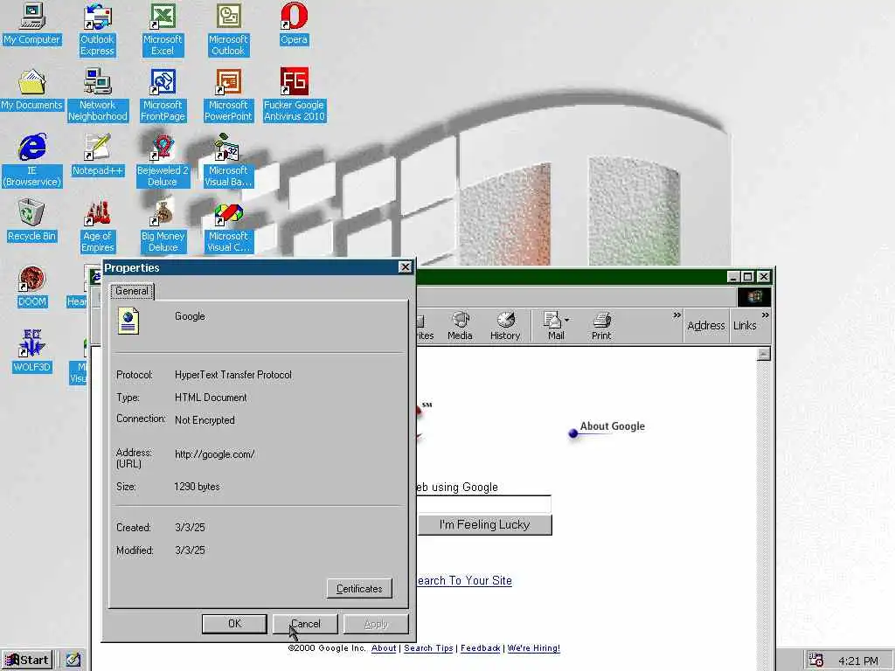
Task: Open Fucker Google Antivirus 2010 shortcut
Action: (294, 95)
